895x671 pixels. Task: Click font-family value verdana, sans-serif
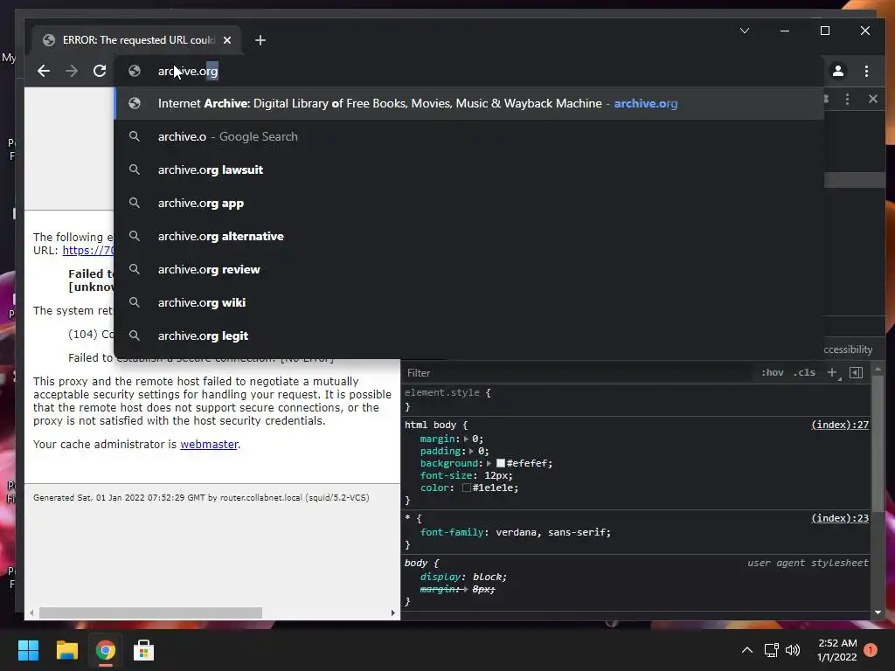552,532
